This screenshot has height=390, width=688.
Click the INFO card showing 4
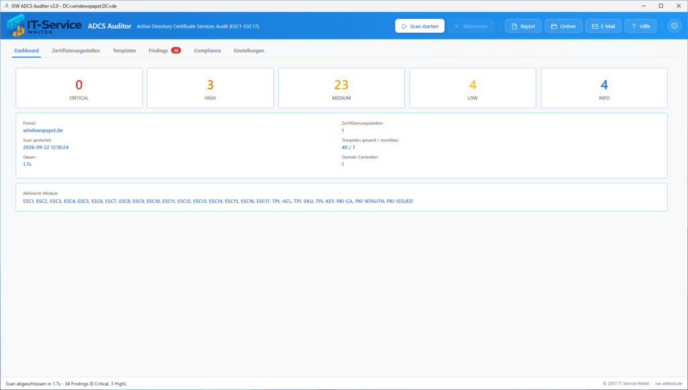pyautogui.click(x=604, y=88)
